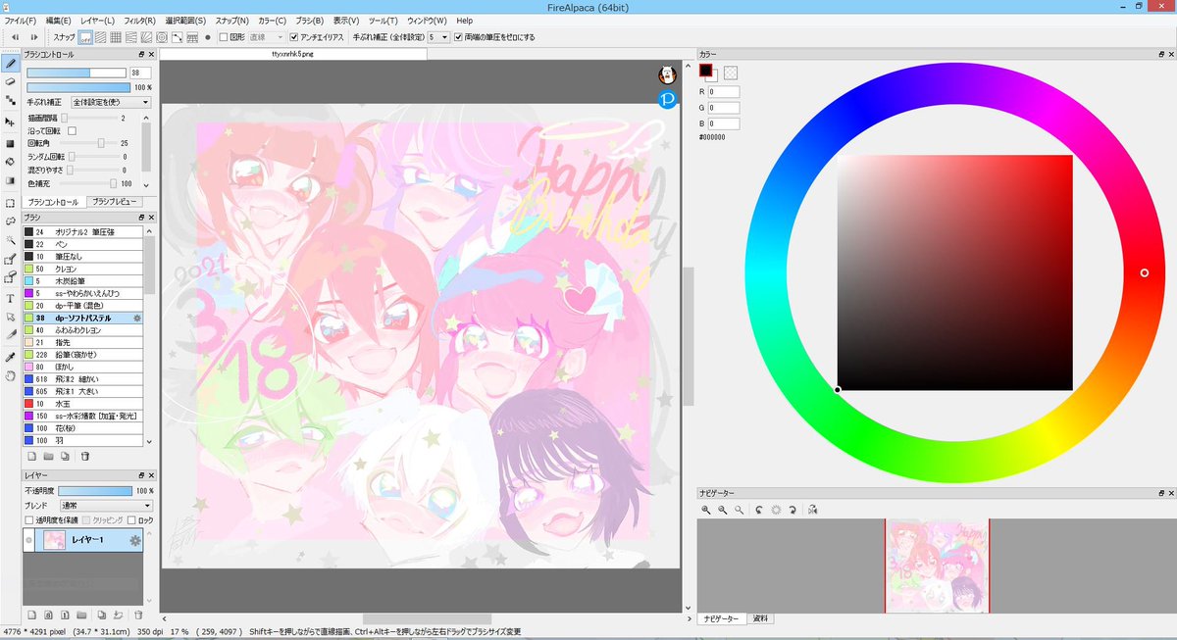Enable the grid snap icon
Image resolution: width=1177 pixels, height=640 pixels.
(x=116, y=37)
